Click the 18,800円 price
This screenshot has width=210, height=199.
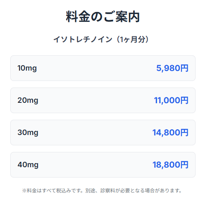[x=170, y=165]
